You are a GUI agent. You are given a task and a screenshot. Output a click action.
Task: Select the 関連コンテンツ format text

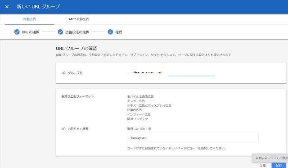(137, 119)
